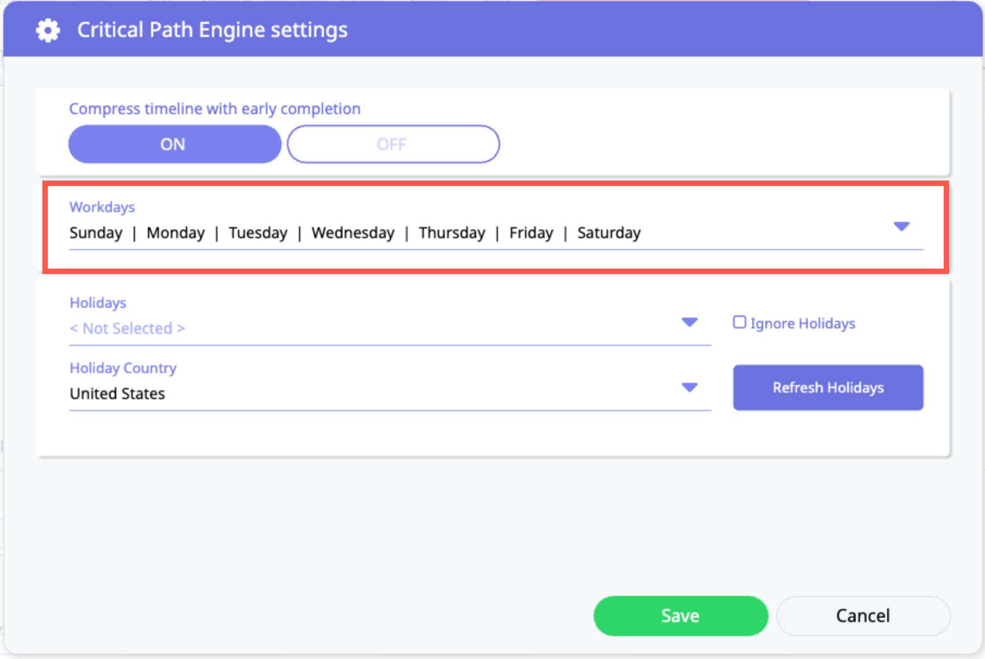
Task: Click the Holiday Country field label
Action: [123, 368]
